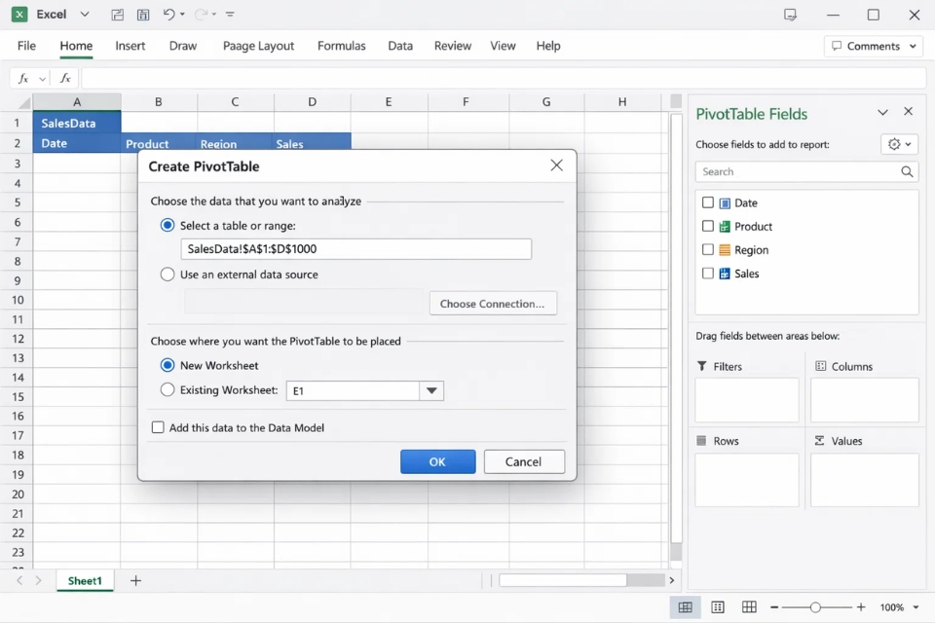Click the search magnifier in PivotTable Fields
This screenshot has width=935, height=623.
click(907, 171)
